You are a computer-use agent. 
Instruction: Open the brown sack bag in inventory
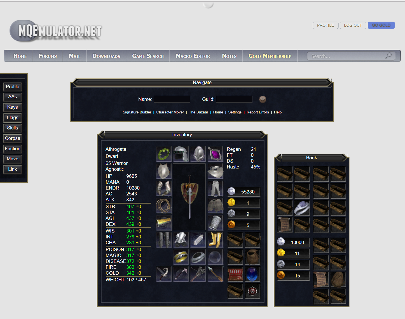click(252, 257)
